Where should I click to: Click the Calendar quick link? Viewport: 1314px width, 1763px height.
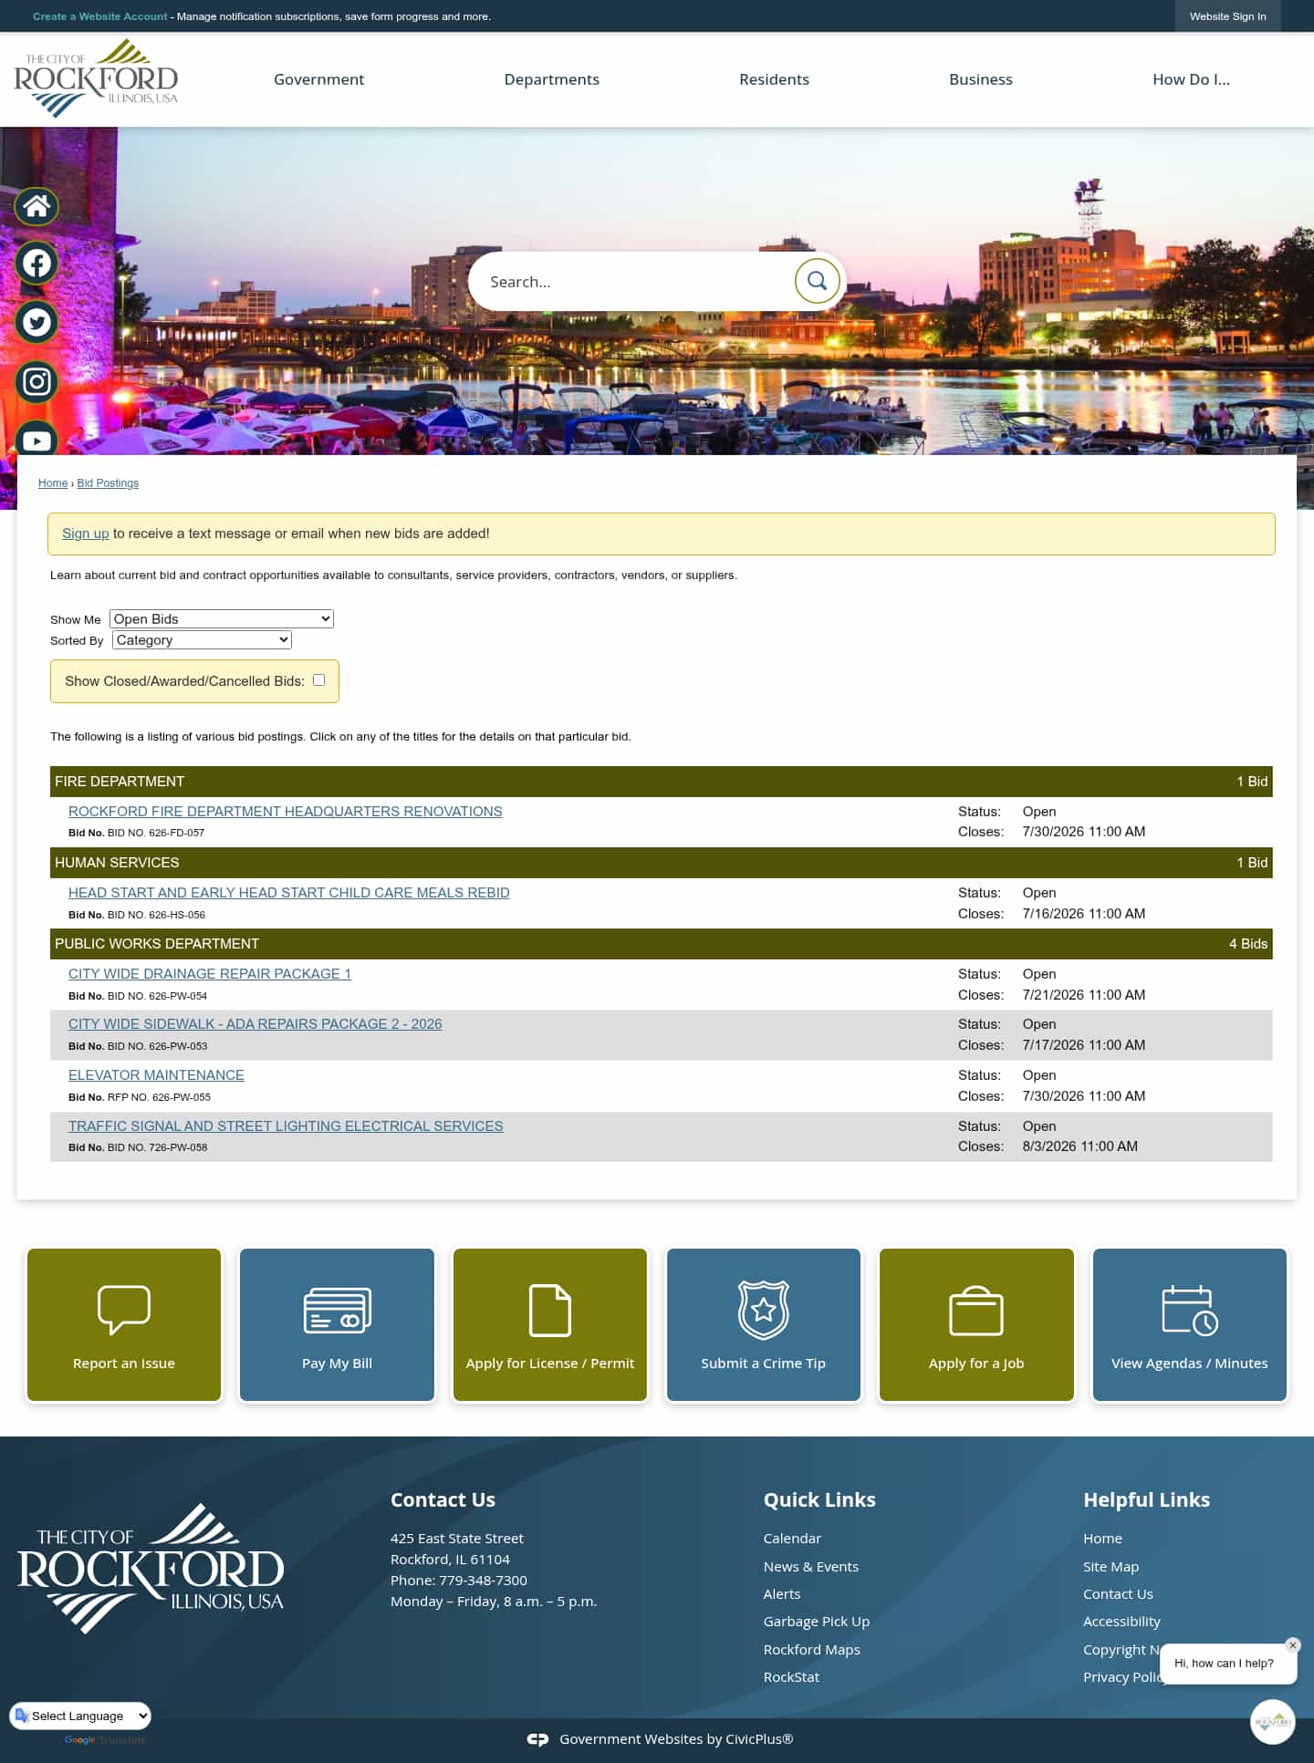[792, 1539]
